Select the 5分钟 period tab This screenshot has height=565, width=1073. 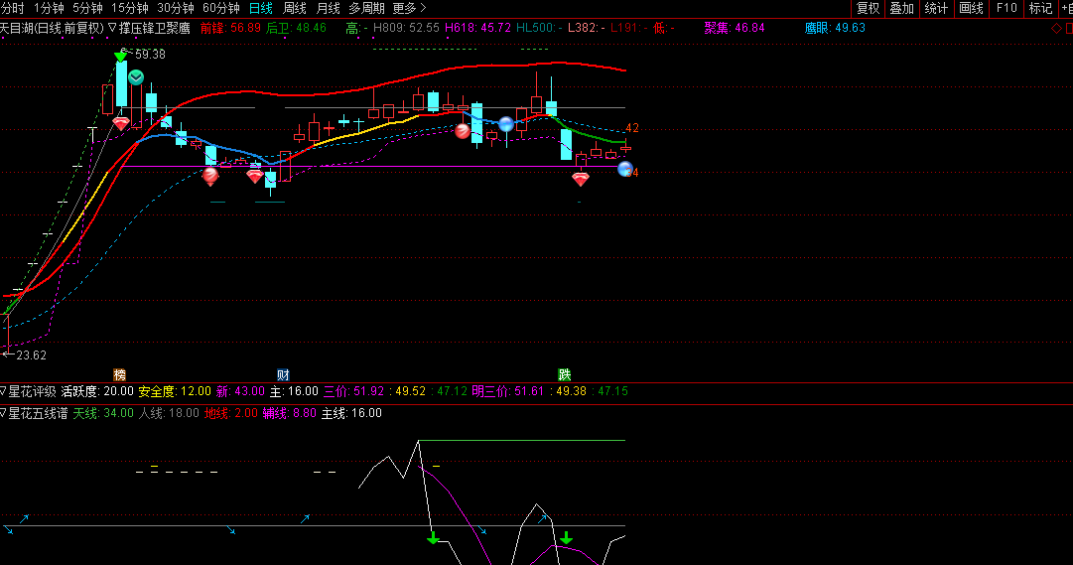tap(87, 8)
